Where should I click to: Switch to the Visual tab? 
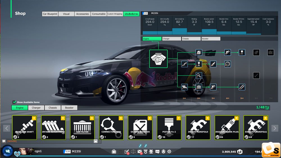pos(66,14)
